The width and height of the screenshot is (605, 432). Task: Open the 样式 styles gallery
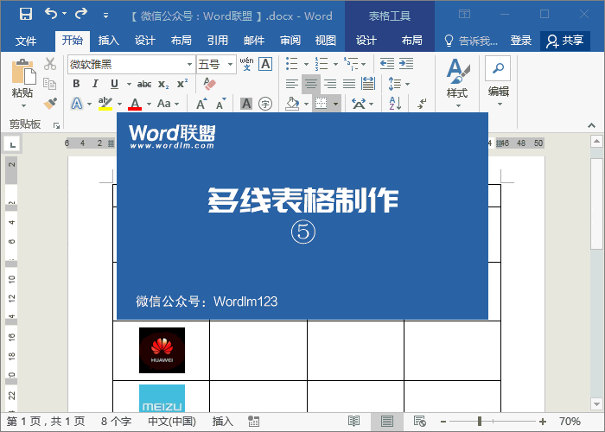coord(457,83)
